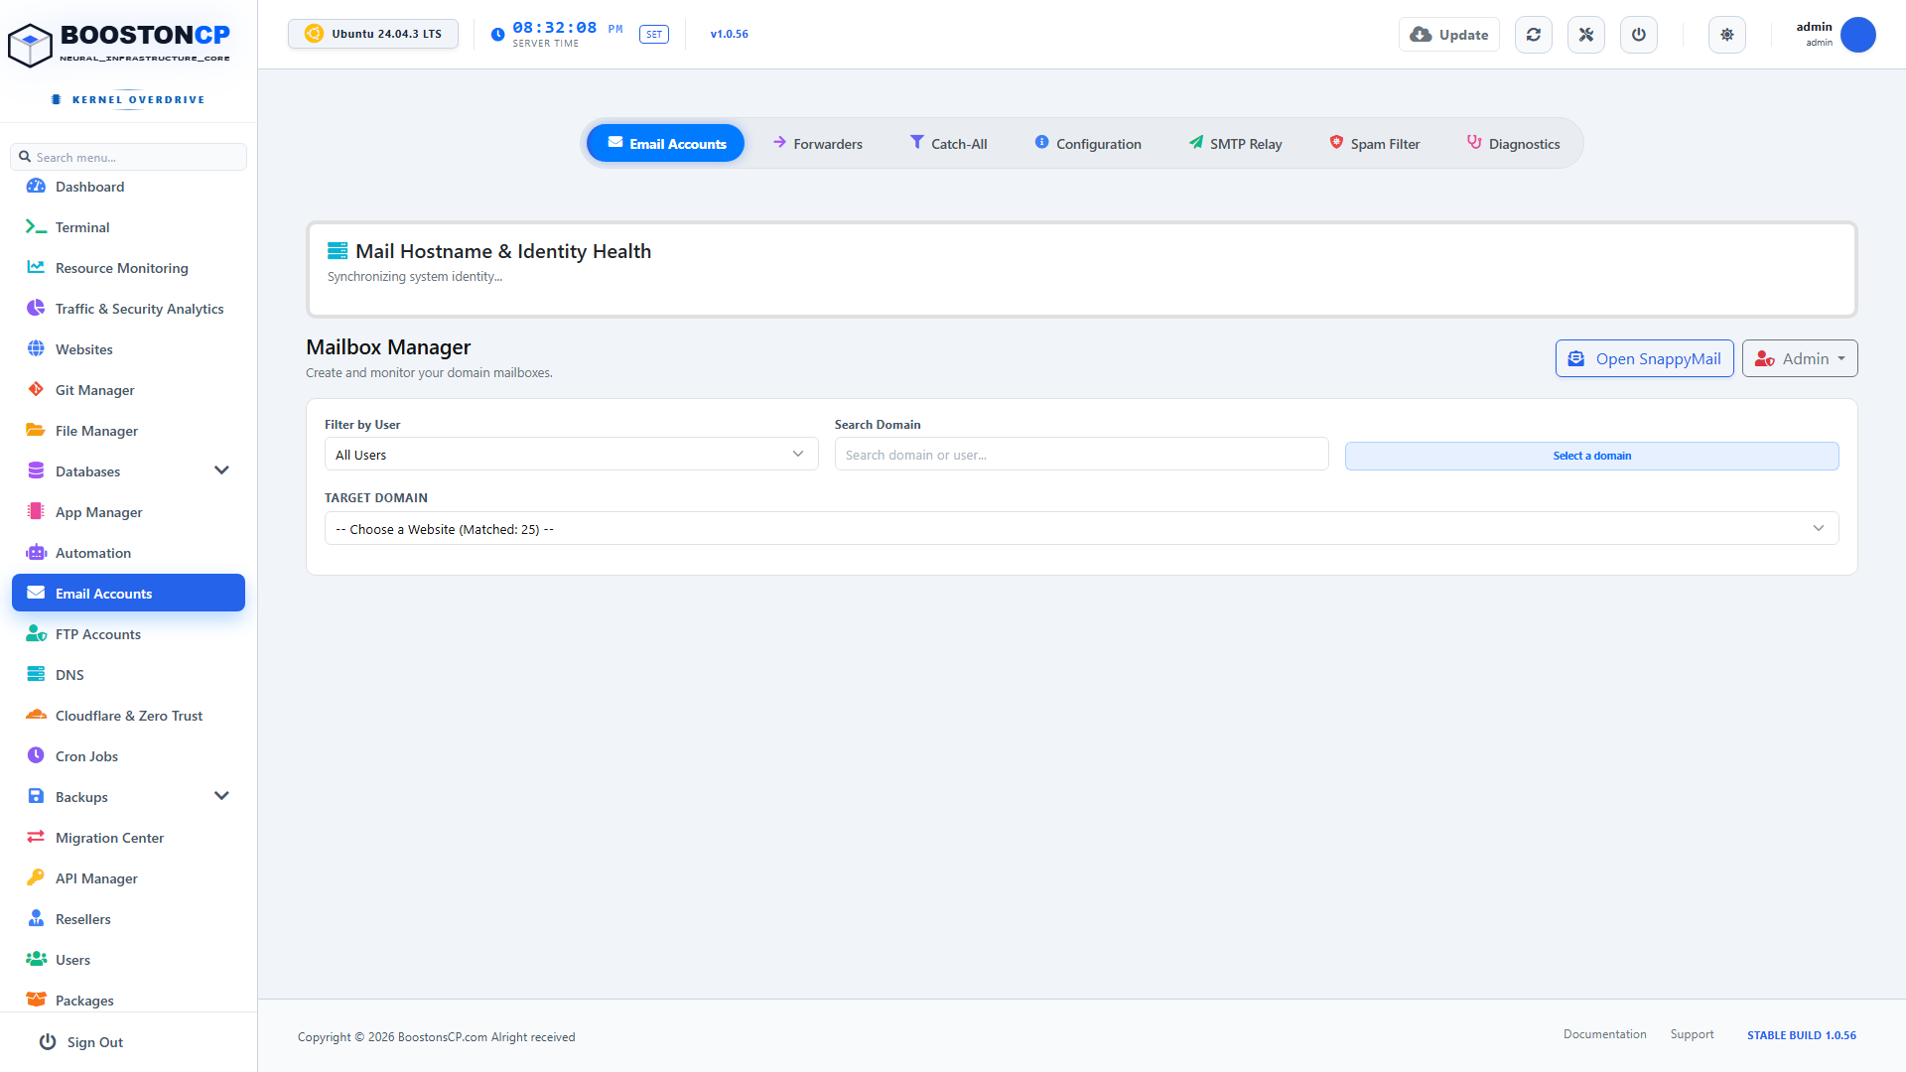Image resolution: width=1906 pixels, height=1072 pixels.
Task: Click the server time clock icon
Action: (498, 35)
